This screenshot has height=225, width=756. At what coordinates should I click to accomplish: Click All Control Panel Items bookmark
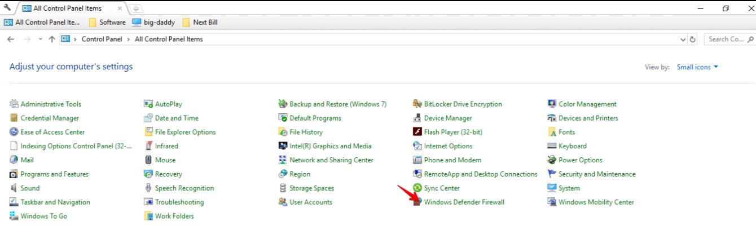42,23
